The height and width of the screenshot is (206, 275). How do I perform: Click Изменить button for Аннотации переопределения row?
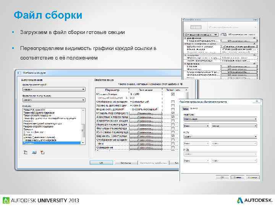[x=146, y=117]
